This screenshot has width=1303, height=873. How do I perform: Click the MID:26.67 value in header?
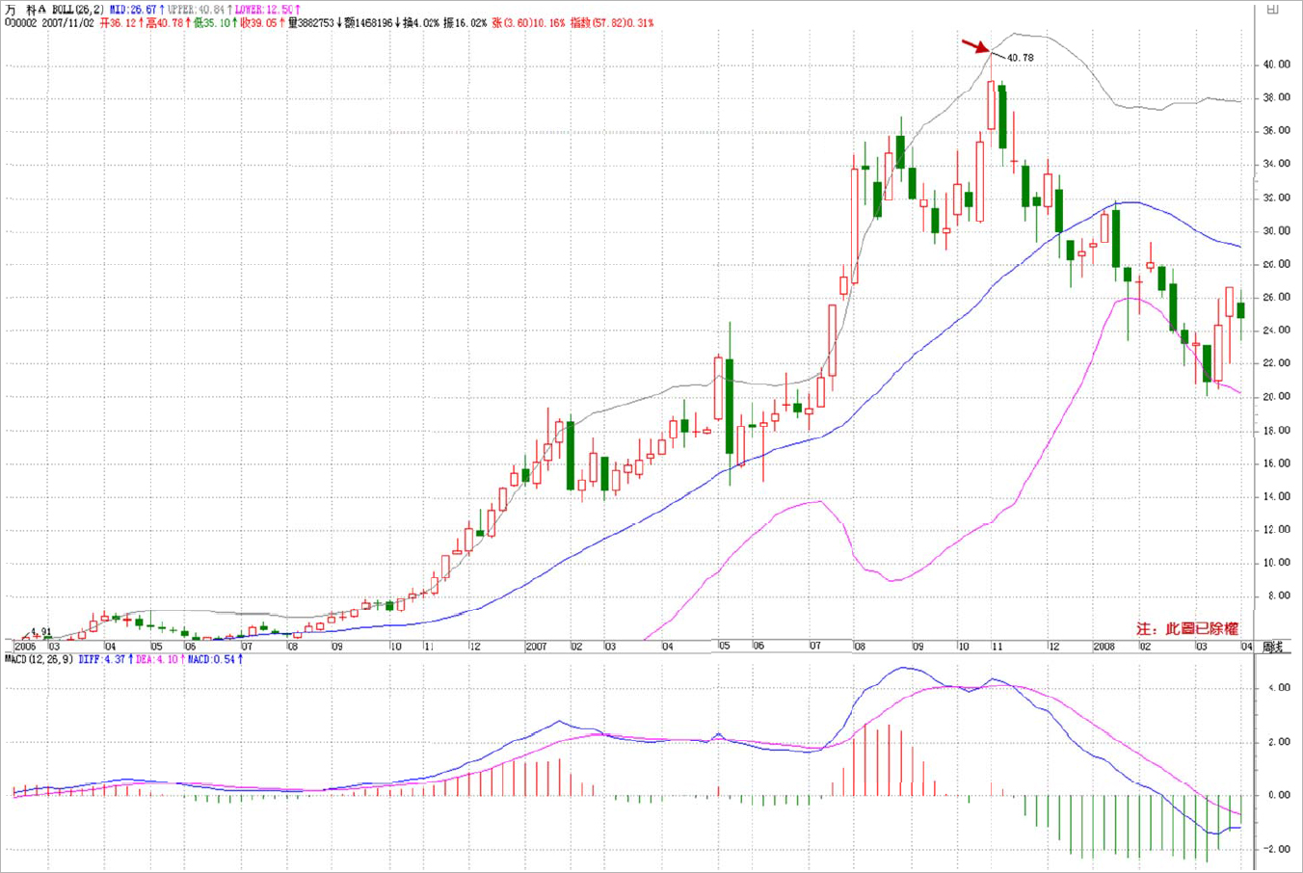coord(136,10)
